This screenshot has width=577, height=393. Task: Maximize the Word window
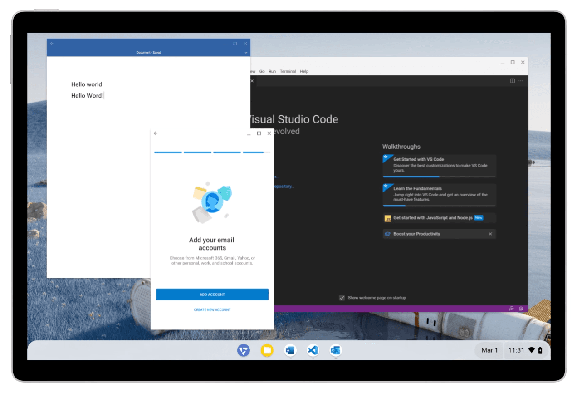pos(235,44)
